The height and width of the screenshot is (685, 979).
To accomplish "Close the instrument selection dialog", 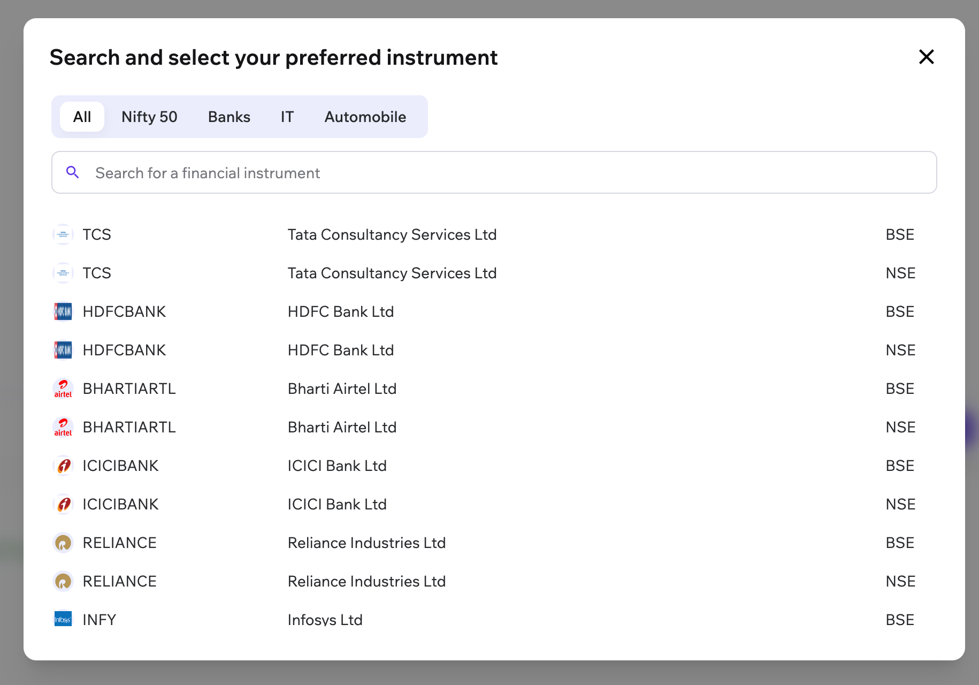I will pyautogui.click(x=926, y=57).
